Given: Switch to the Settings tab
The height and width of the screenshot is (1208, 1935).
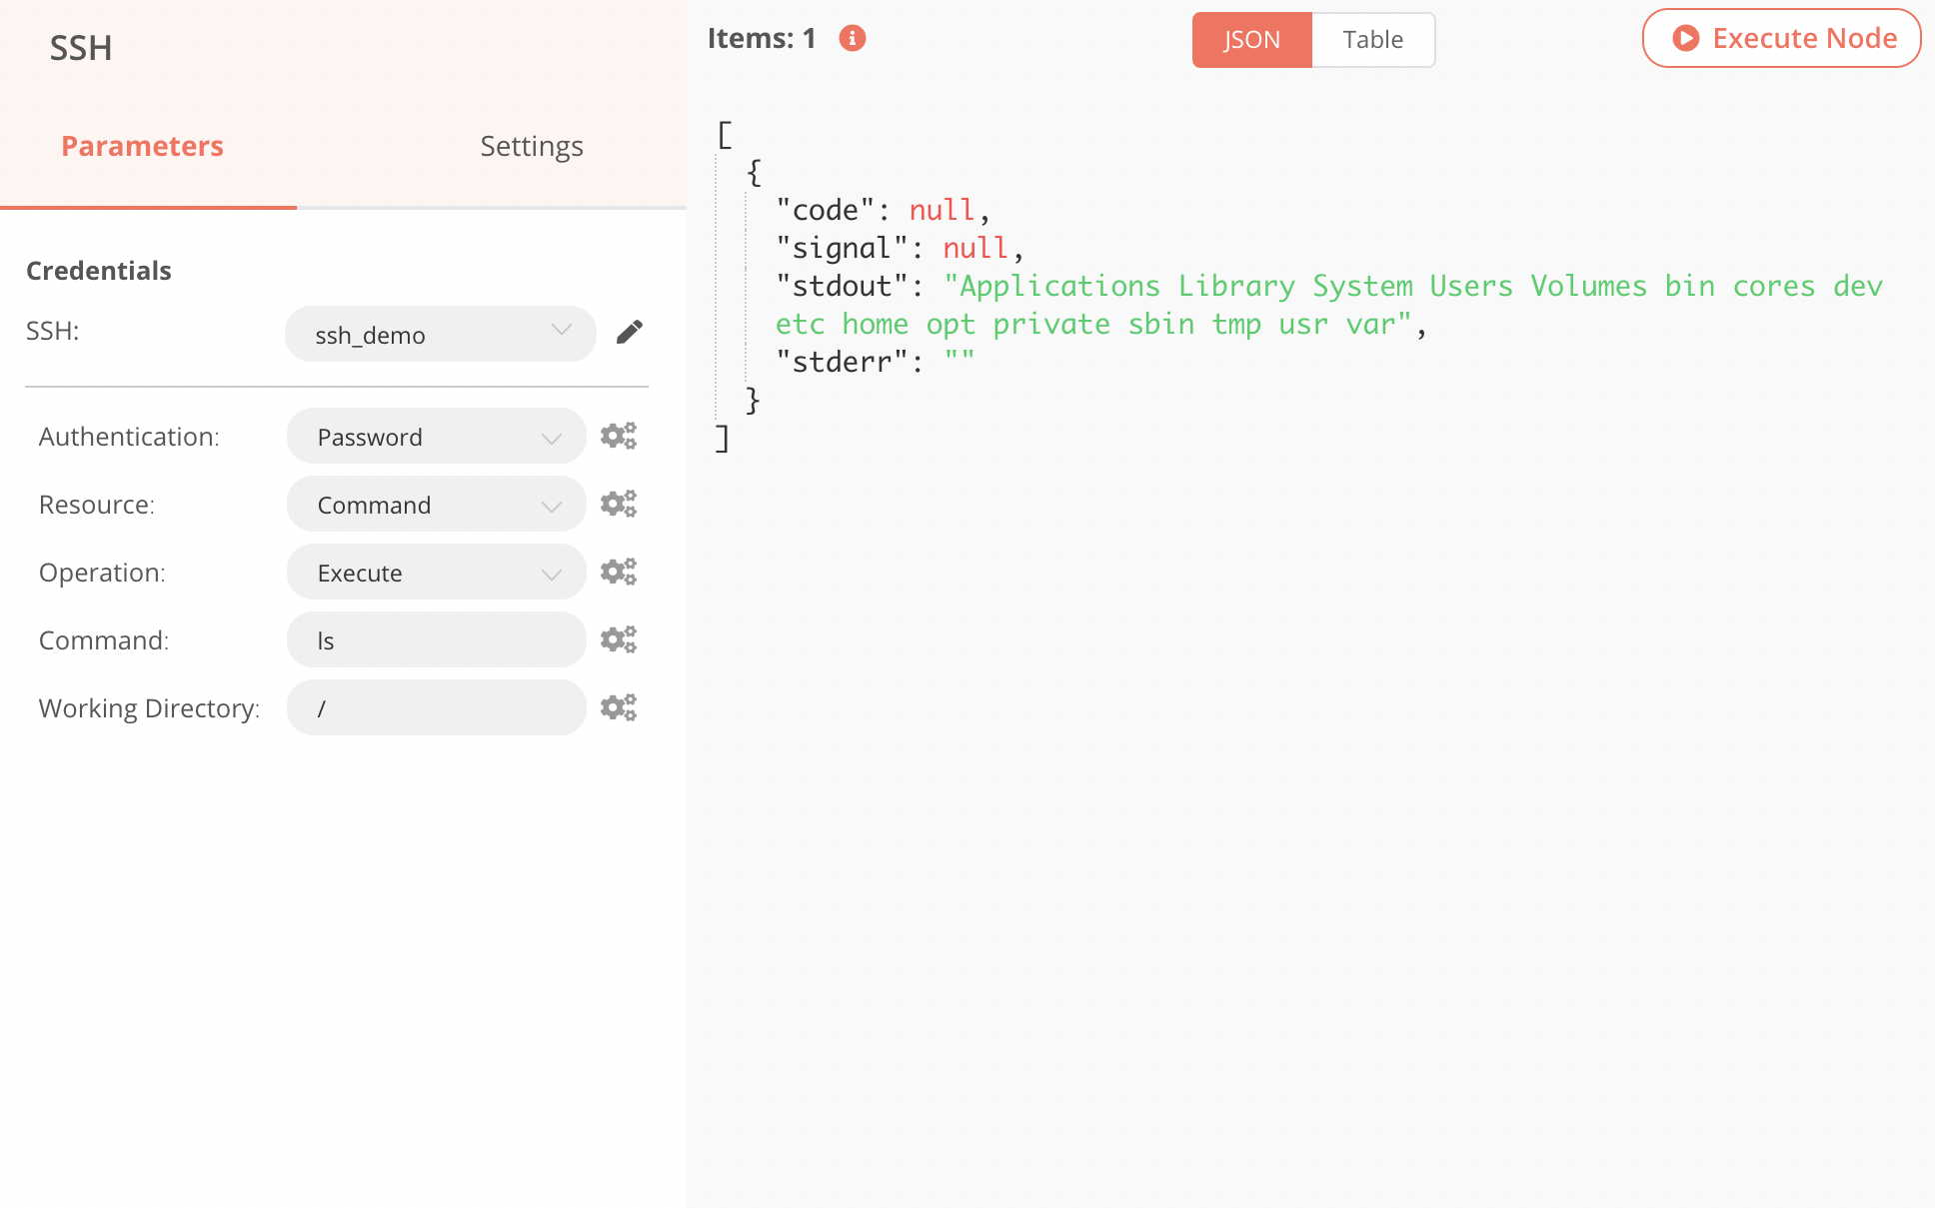Looking at the screenshot, I should click(x=531, y=145).
